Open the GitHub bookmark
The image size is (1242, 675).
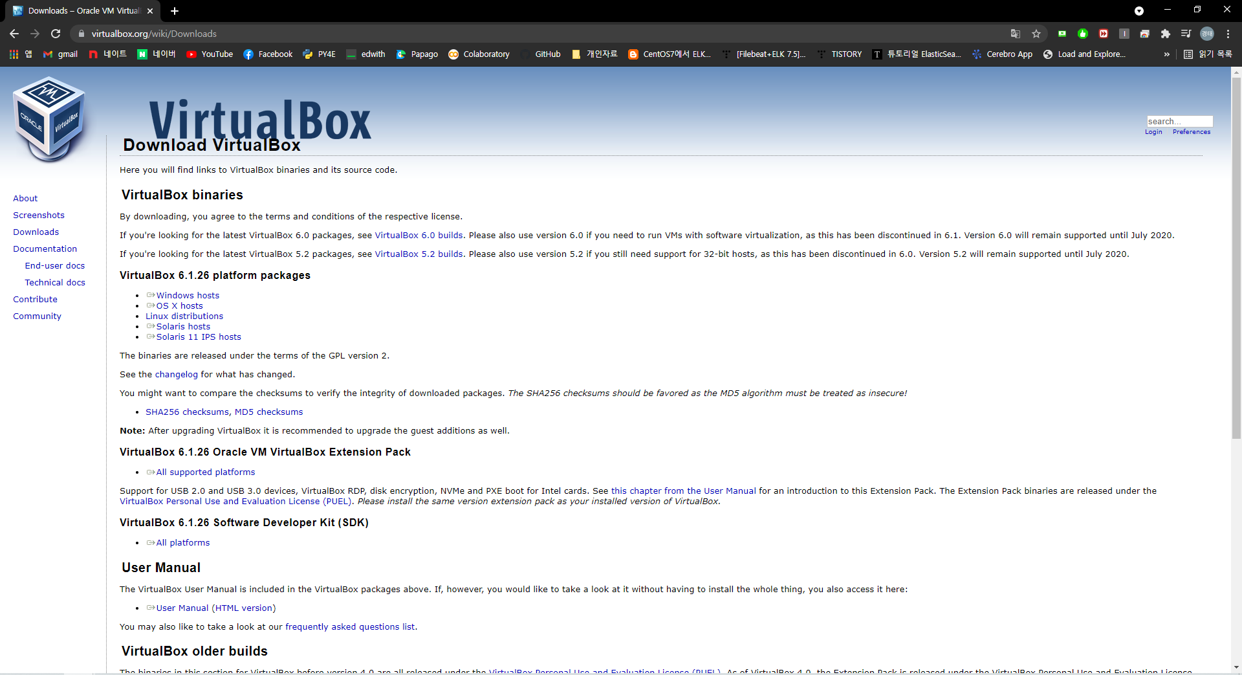(x=540, y=54)
